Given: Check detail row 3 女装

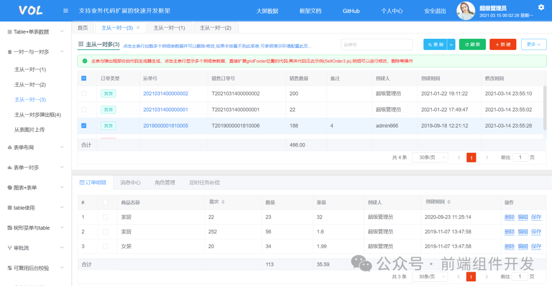Looking at the screenshot, I should [x=105, y=247].
